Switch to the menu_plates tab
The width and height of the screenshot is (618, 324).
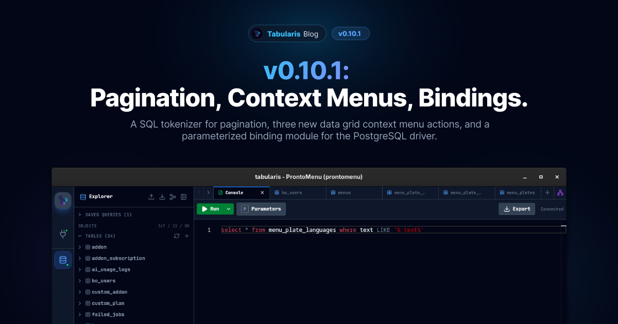click(518, 193)
